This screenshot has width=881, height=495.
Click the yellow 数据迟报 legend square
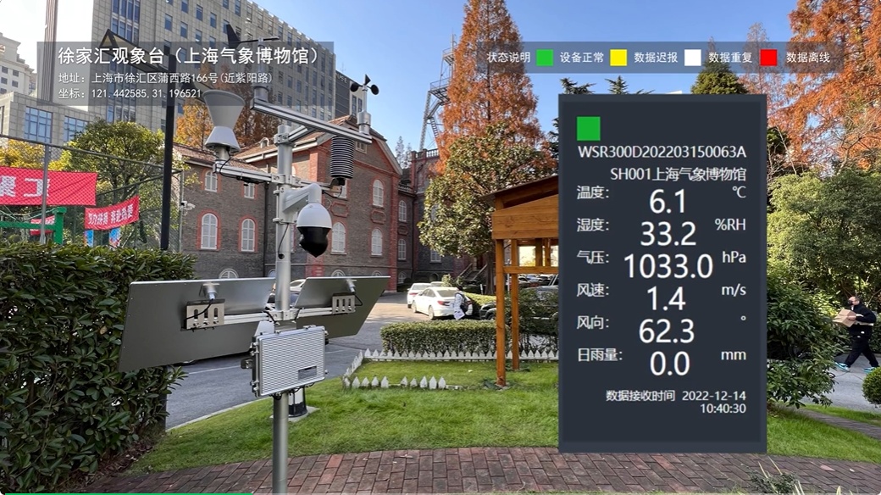coord(618,58)
